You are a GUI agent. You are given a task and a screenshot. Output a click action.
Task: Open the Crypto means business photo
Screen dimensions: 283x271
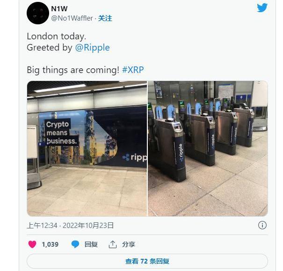click(87, 148)
